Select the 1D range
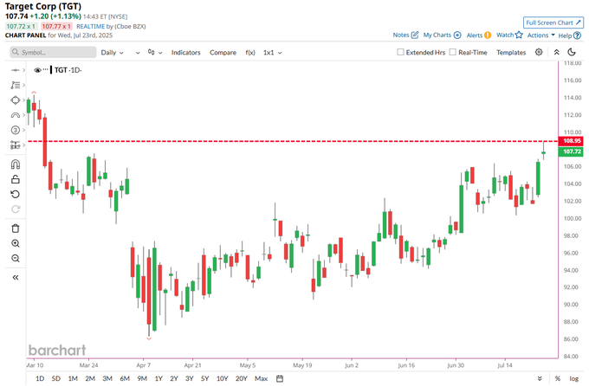 click(40, 378)
